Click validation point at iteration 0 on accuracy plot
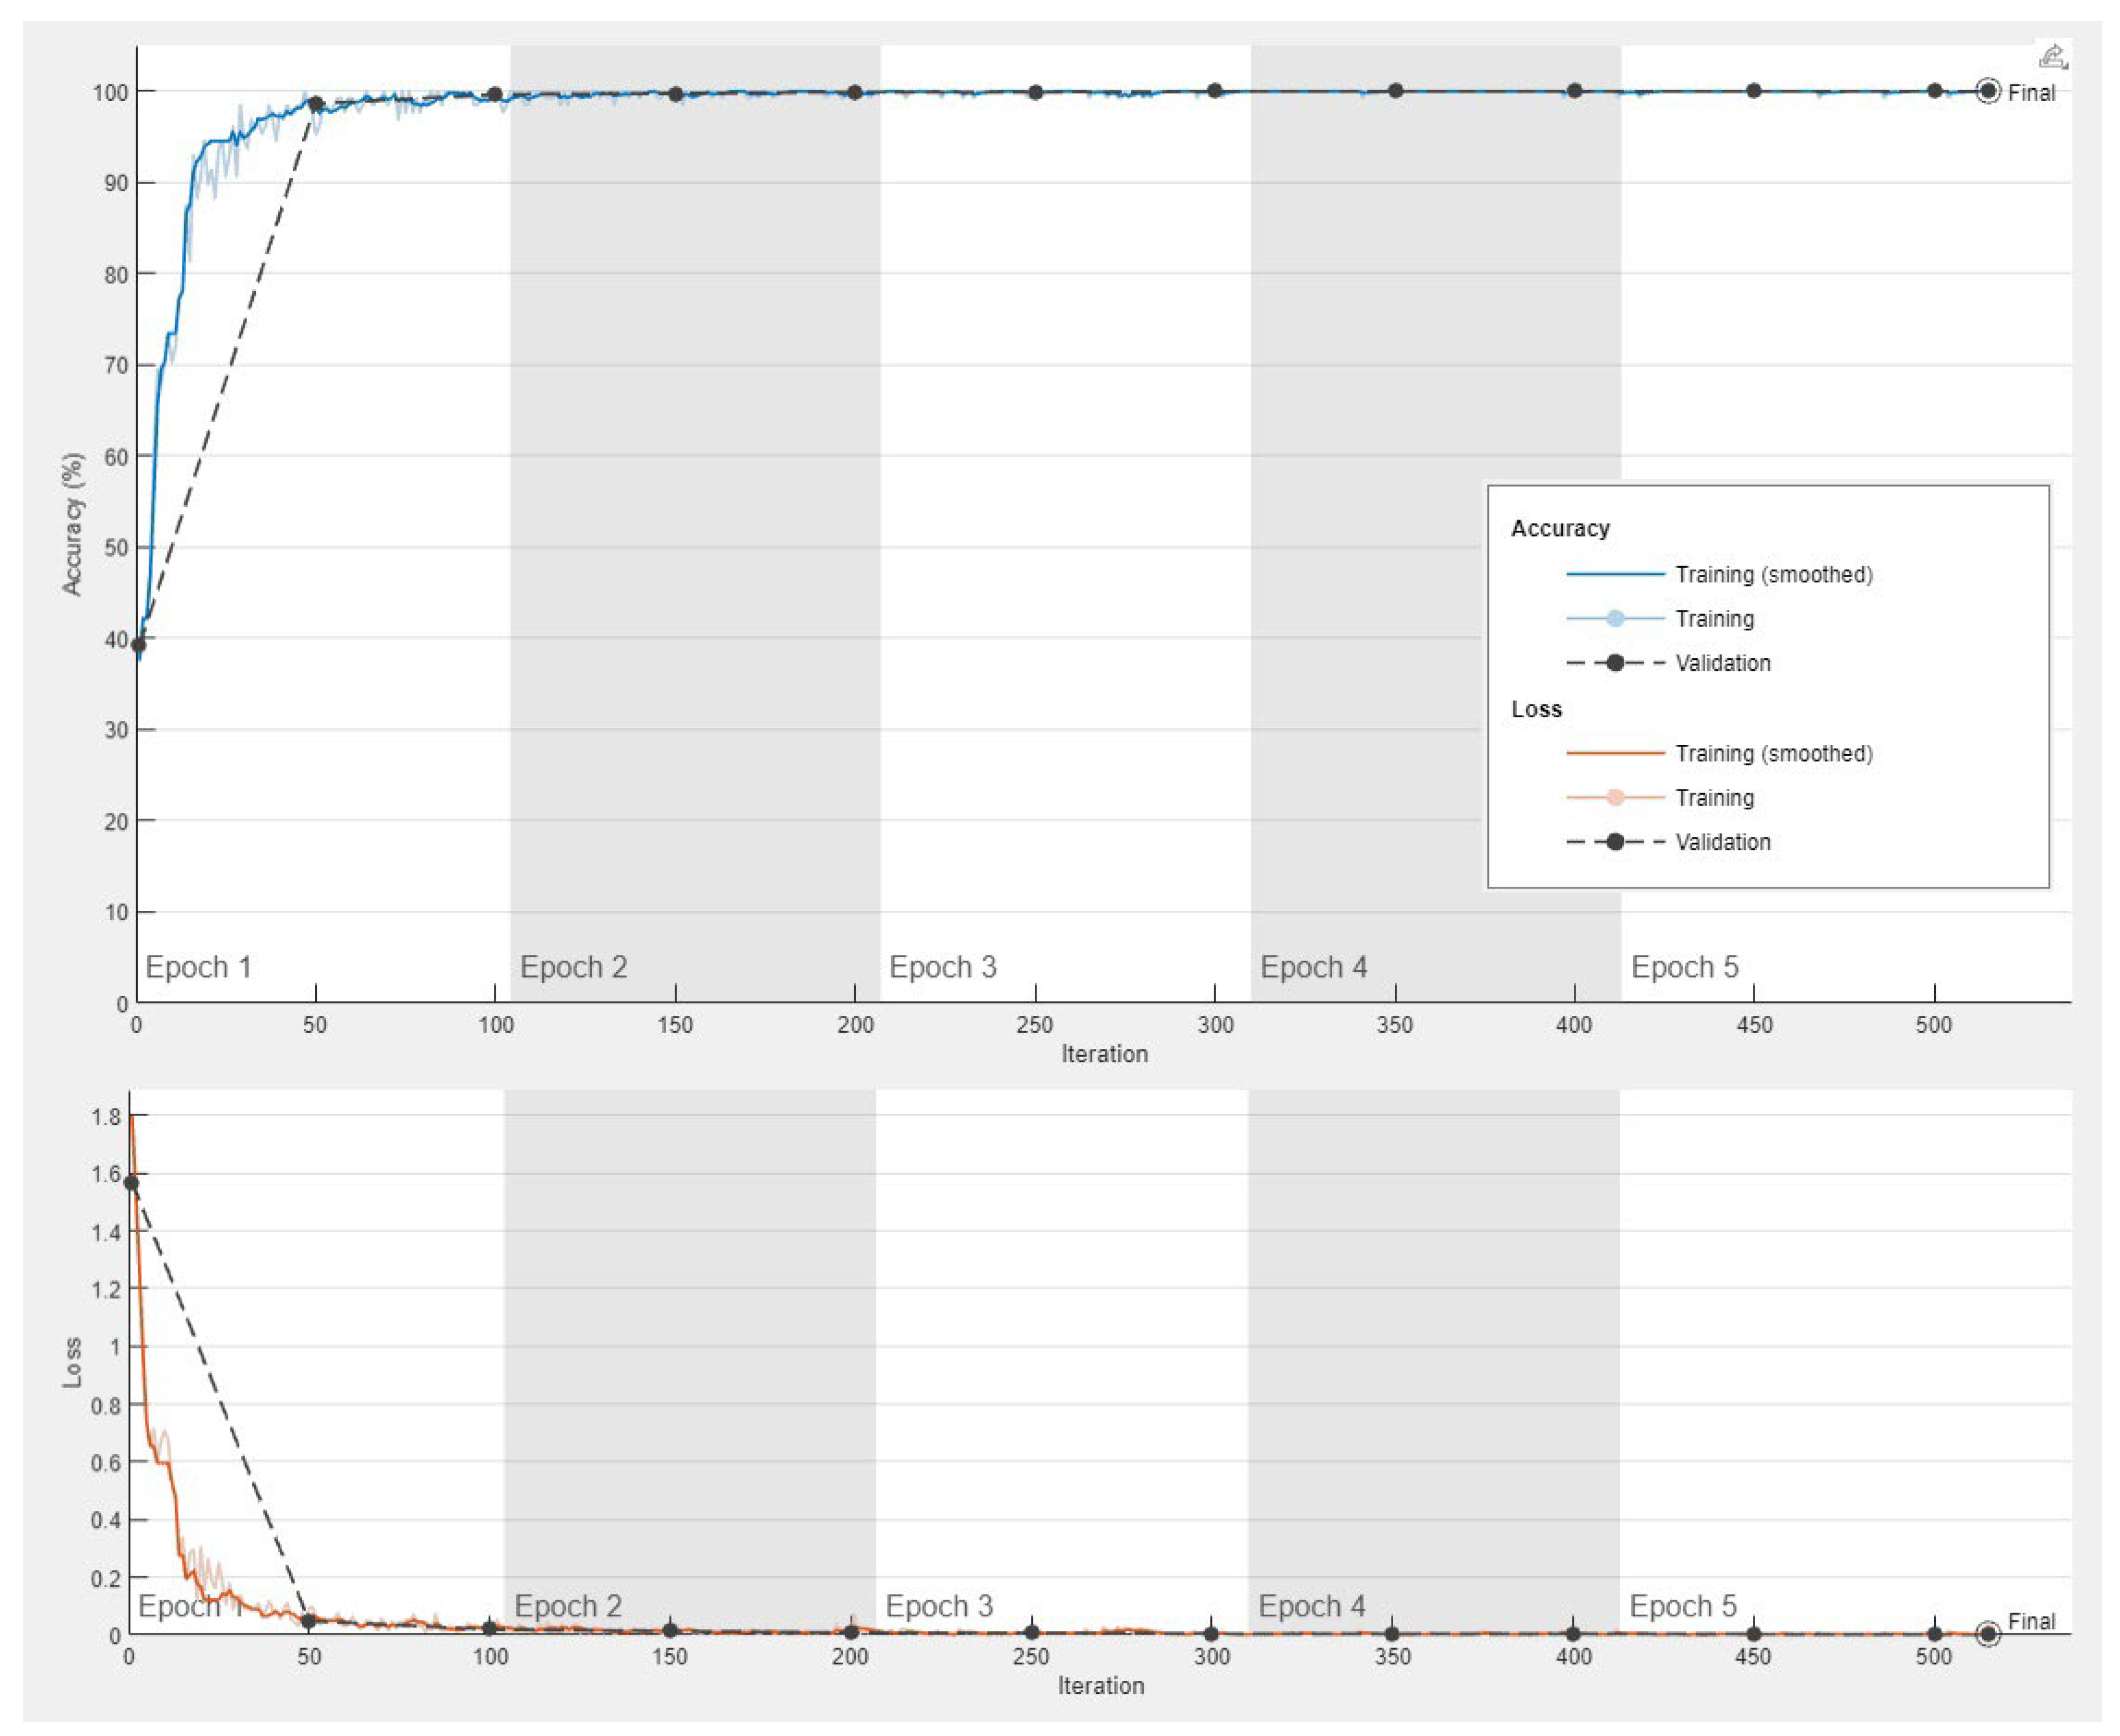This screenshot has height=1736, width=2120. [x=139, y=644]
